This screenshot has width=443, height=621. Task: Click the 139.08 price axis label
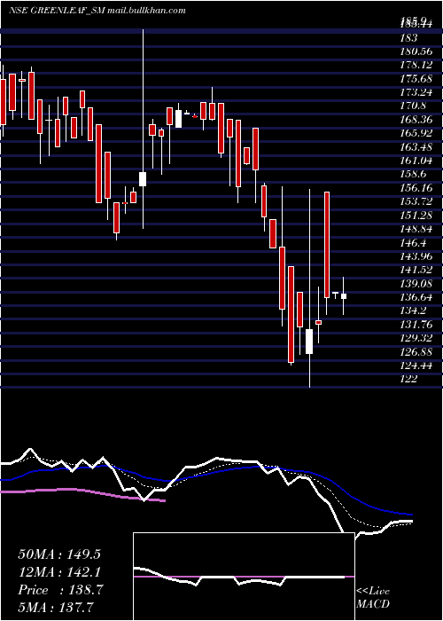pyautogui.click(x=416, y=283)
